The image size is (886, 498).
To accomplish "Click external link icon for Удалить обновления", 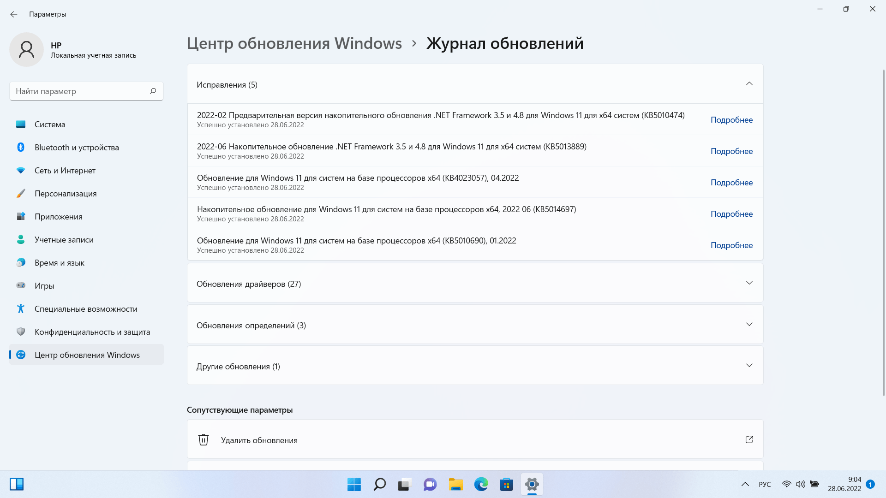I will [x=749, y=439].
